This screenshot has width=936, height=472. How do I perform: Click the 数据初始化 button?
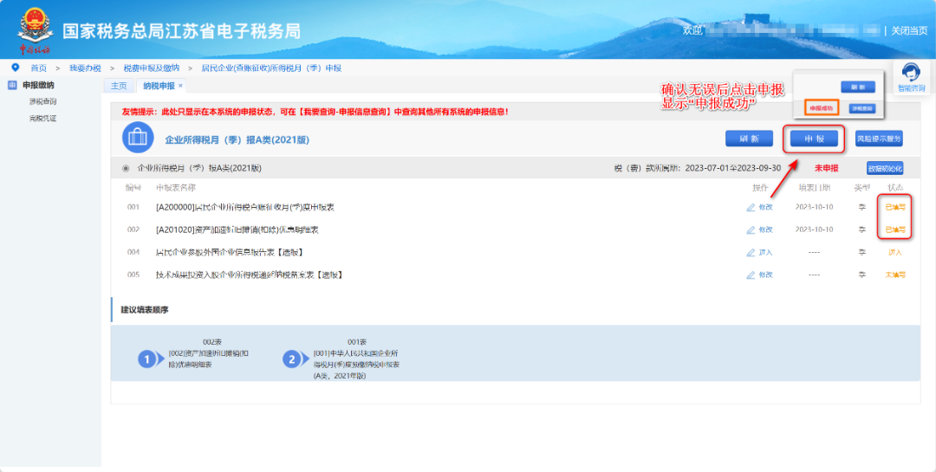pos(885,168)
